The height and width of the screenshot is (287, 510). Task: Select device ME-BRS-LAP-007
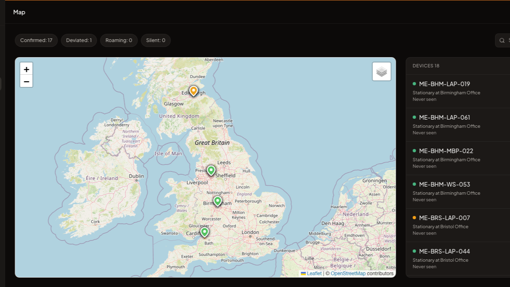458,225
